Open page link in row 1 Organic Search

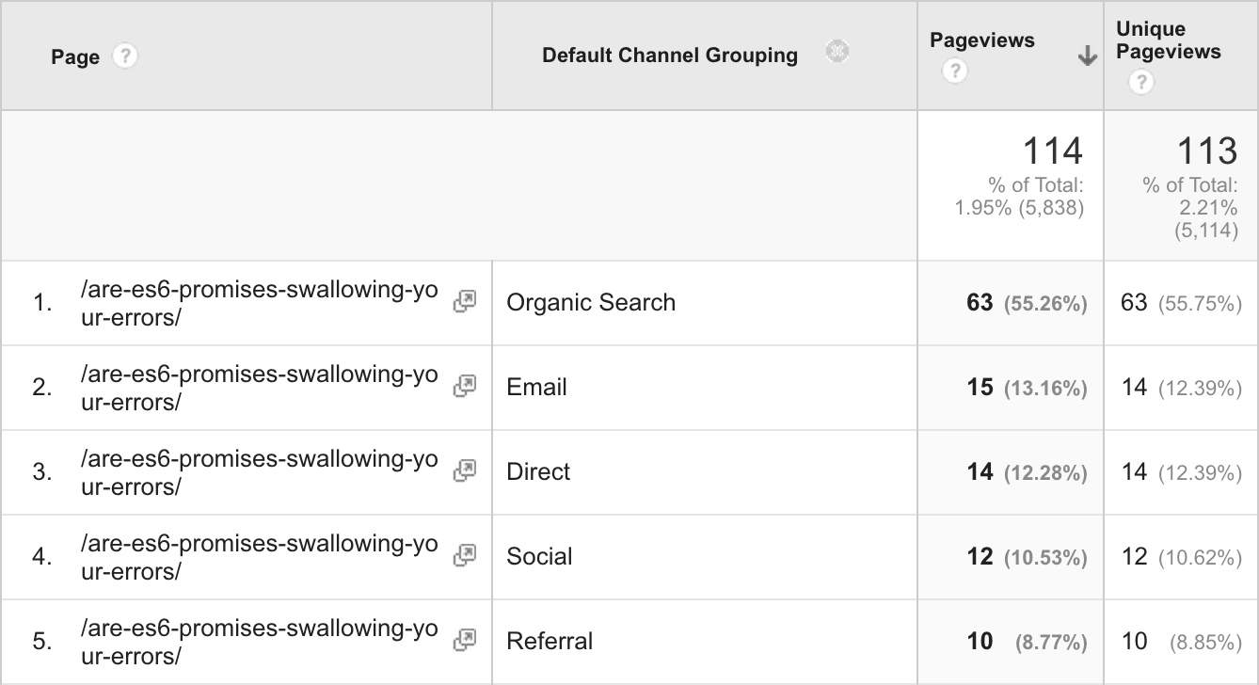(260, 303)
